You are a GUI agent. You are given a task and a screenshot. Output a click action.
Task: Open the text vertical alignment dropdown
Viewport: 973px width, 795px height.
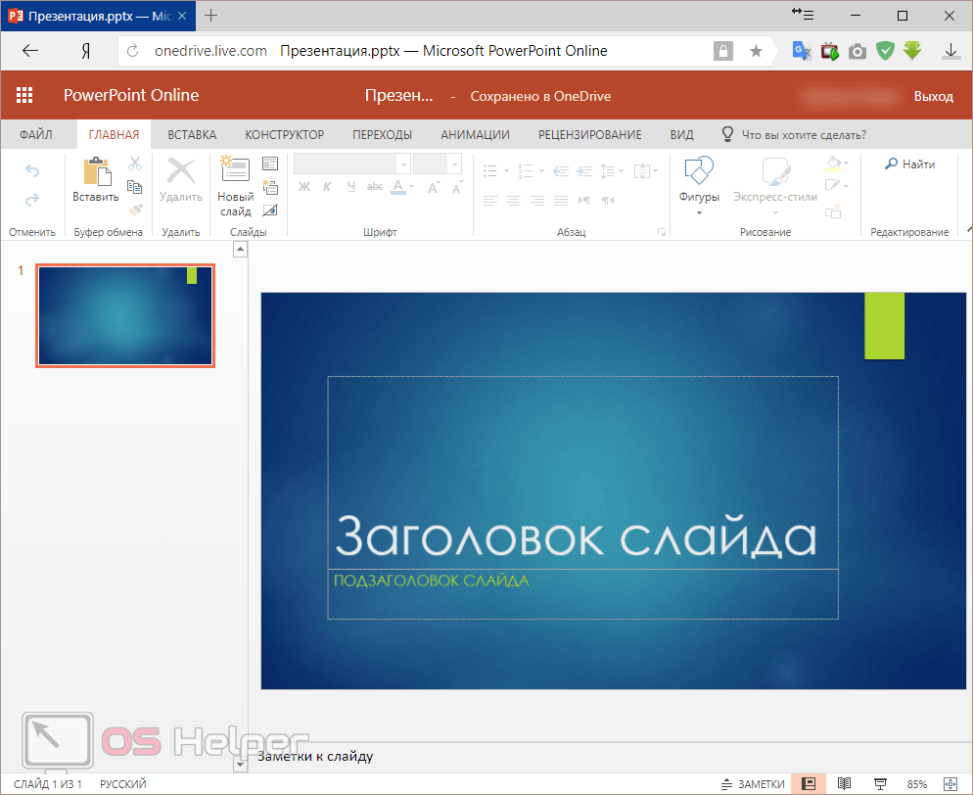[x=645, y=170]
